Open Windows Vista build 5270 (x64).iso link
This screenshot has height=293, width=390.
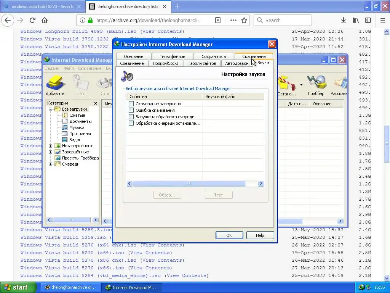[72, 253]
